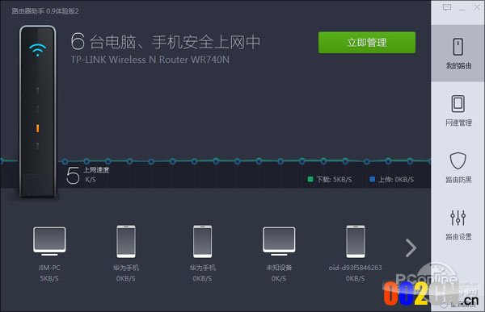Image resolution: width=485 pixels, height=312 pixels.
Task: Open the 路由设置 sliders tab
Action: click(x=458, y=225)
